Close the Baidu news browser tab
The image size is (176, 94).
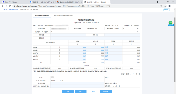pos(54,2)
